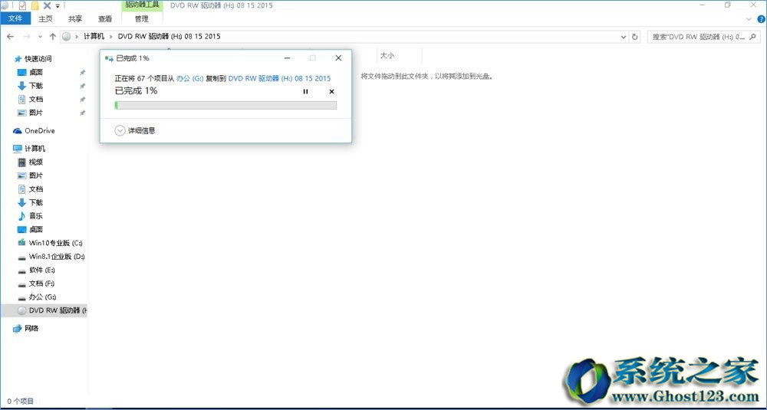This screenshot has width=767, height=410.
Task: Click the DVD RW 驱动器 destination link
Action: click(x=280, y=78)
